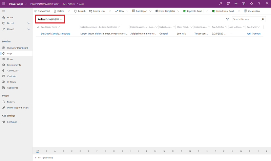The width and height of the screenshot is (271, 161).
Task: Expand the Pinned section in sidebar
Action: (29, 29)
